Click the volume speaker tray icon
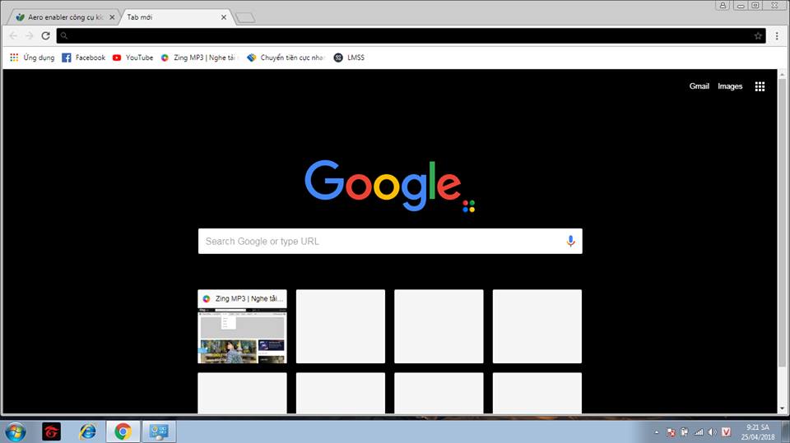 tap(712, 432)
